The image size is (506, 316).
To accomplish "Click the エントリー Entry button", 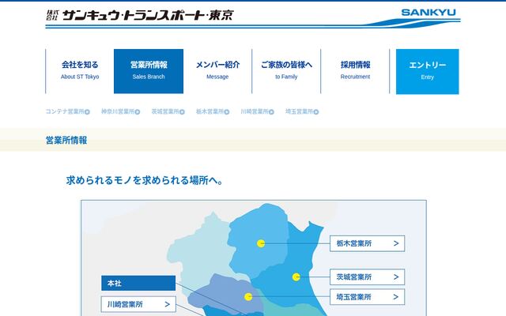I will coord(427,72).
